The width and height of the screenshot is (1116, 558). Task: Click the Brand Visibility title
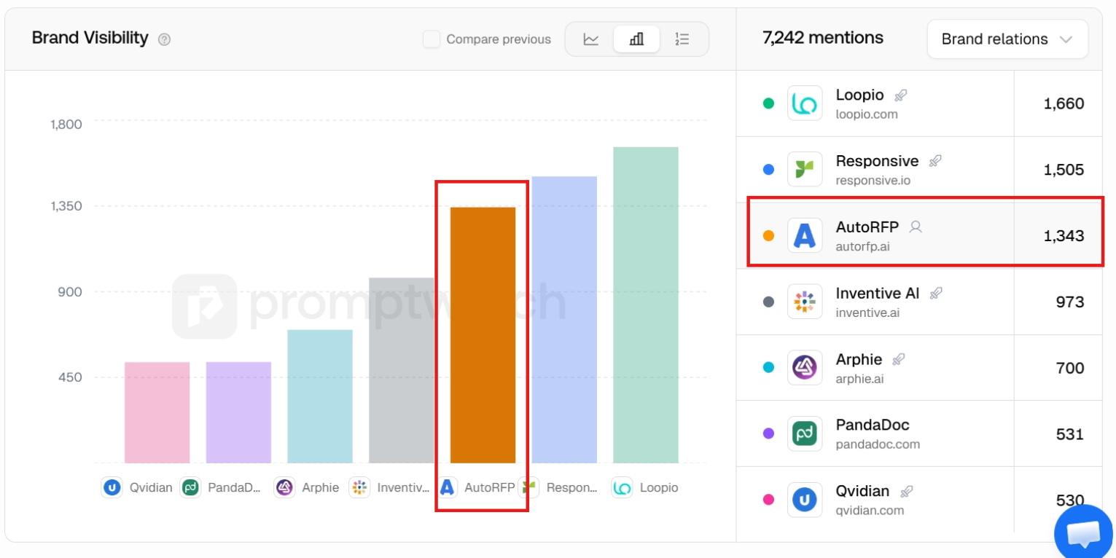point(90,38)
